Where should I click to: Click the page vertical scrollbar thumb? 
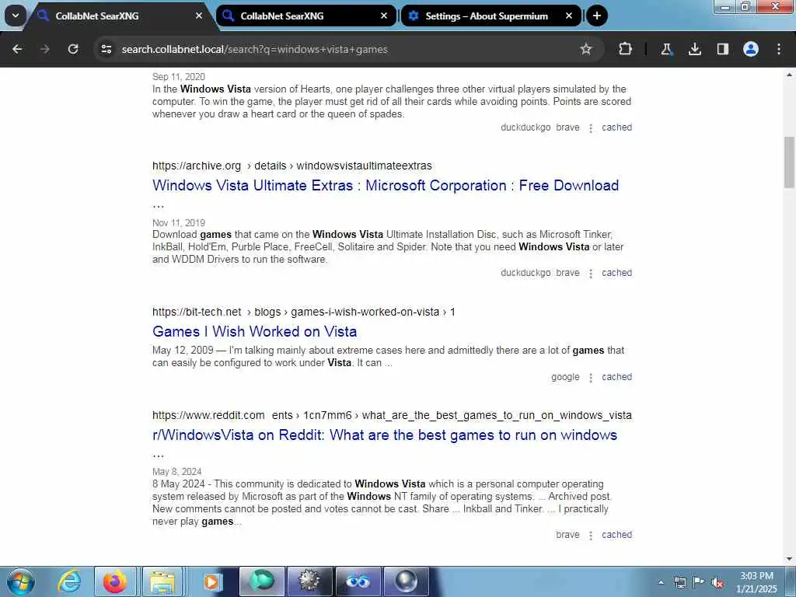(x=789, y=162)
